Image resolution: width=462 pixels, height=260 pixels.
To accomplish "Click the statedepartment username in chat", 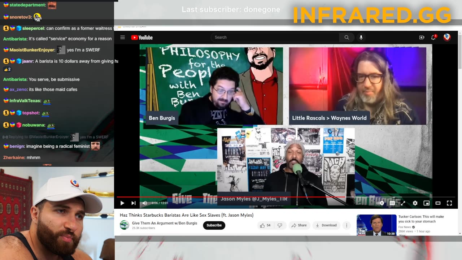I will point(28,5).
